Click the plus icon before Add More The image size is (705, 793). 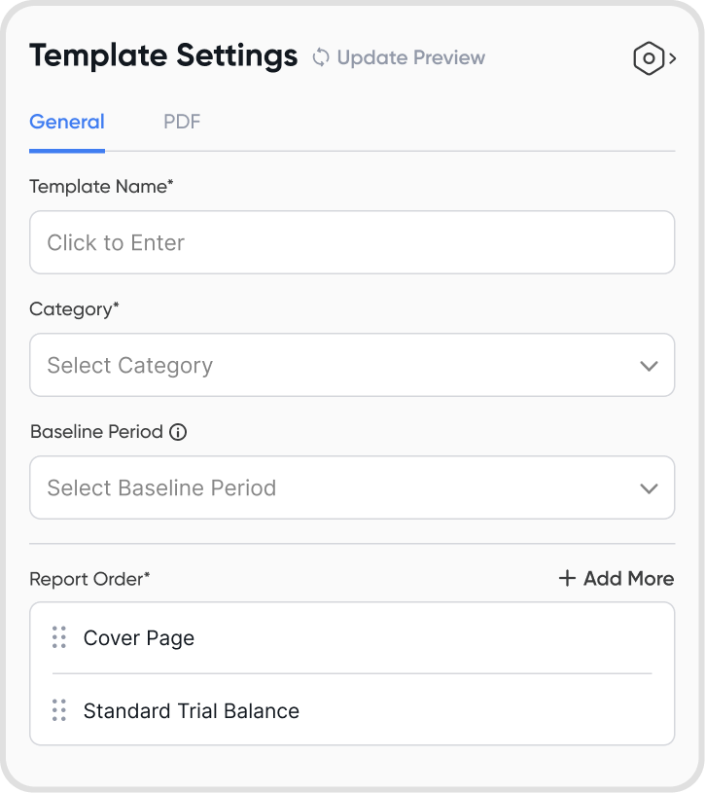pyautogui.click(x=567, y=578)
